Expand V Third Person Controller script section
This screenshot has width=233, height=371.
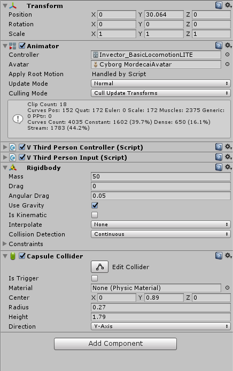point(5,147)
